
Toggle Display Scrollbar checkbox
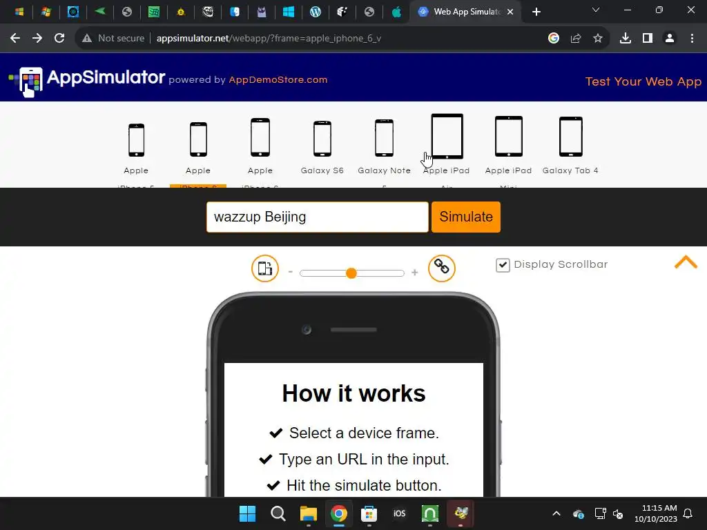(503, 265)
